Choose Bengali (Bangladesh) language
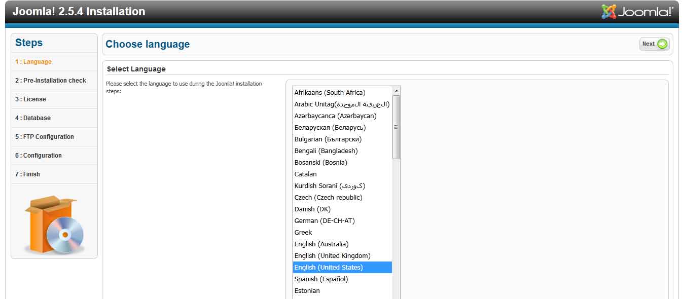 (x=342, y=151)
